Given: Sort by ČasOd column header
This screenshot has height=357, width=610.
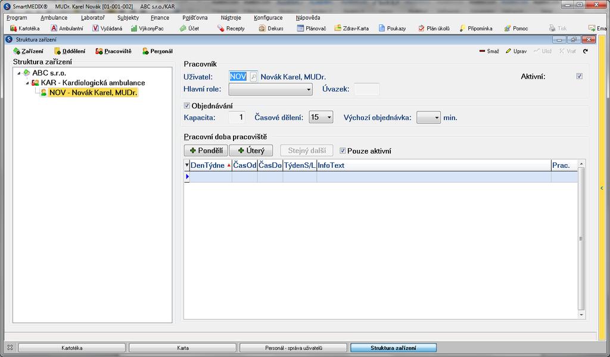Looking at the screenshot, I should click(245, 165).
